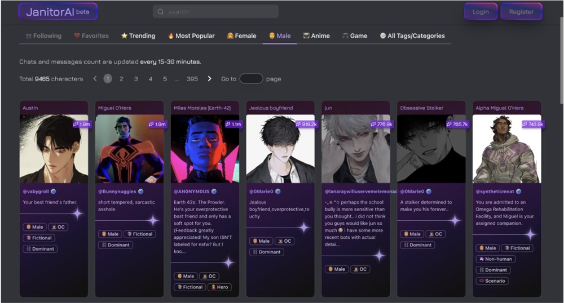564x303 pixels.
Task: Jump to last page 395
Action: (192, 79)
